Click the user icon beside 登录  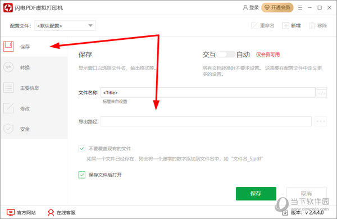245,7
